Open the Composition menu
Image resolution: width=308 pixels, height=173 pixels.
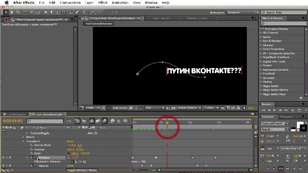(70, 3)
